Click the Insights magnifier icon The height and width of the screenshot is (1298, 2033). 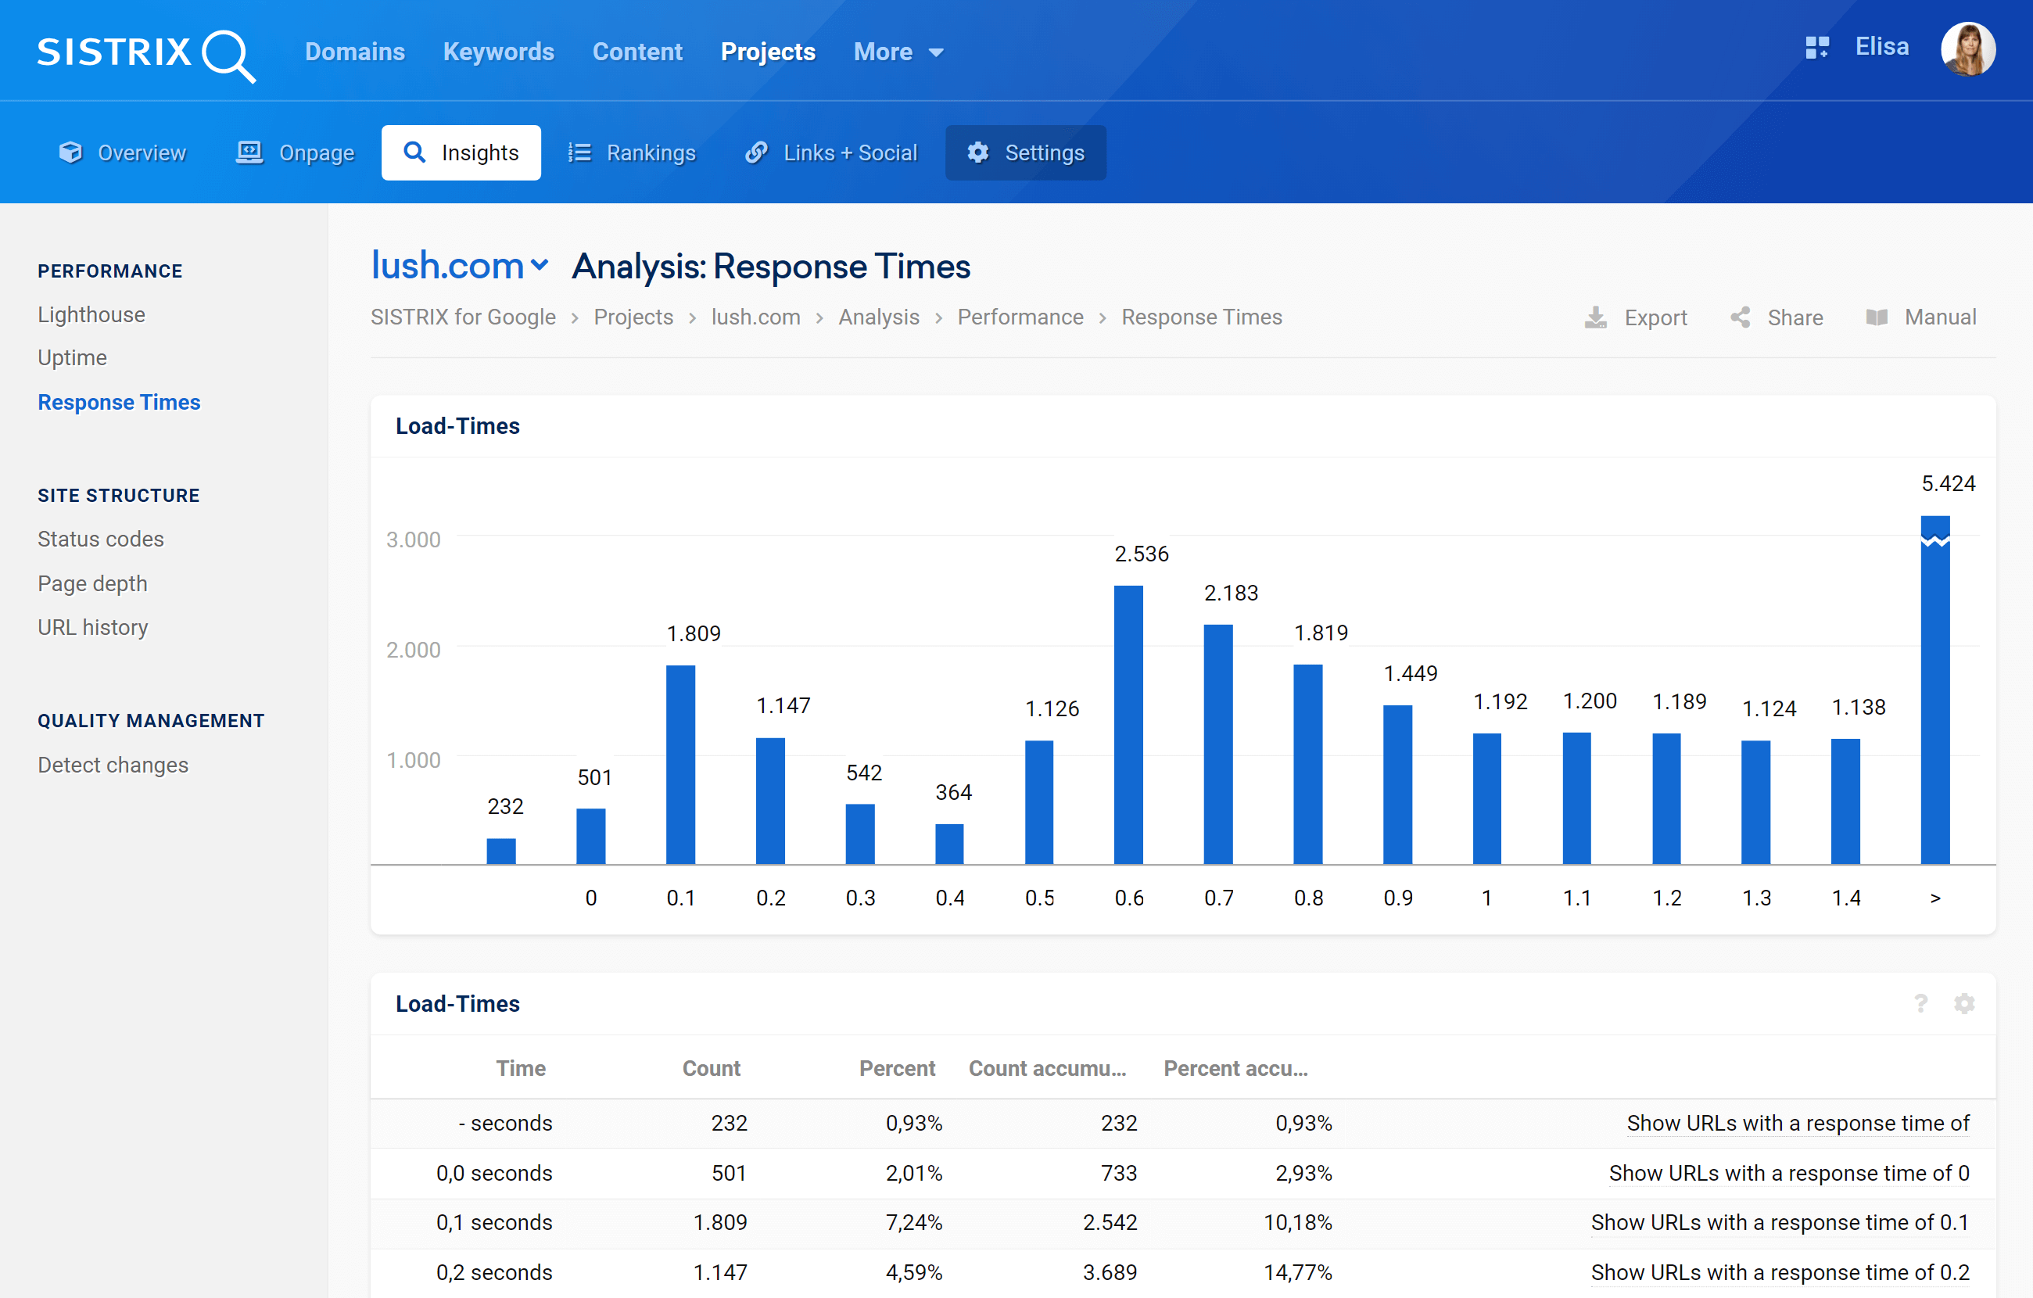pyautogui.click(x=414, y=152)
